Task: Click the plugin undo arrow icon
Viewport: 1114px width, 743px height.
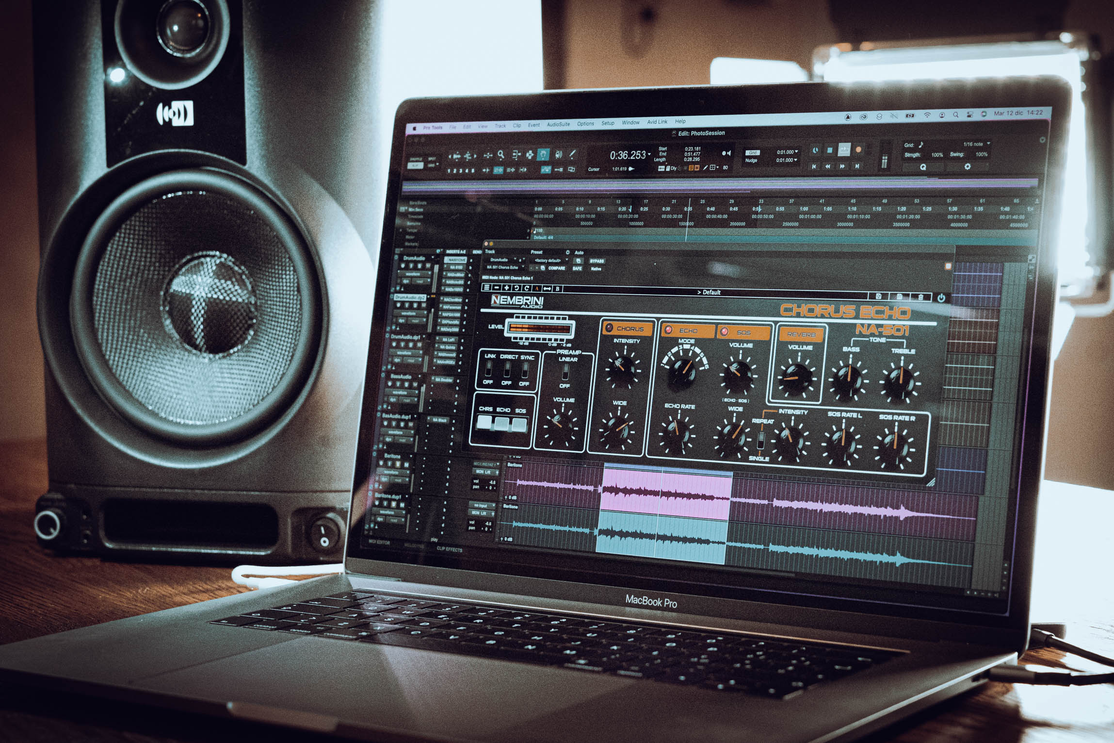Action: 517,288
